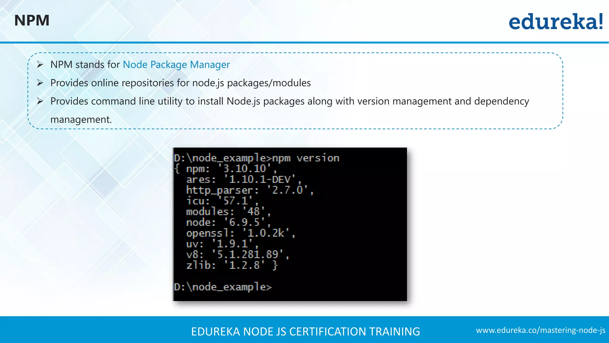Image resolution: width=609 pixels, height=343 pixels.
Task: Click the NPM slide title
Action: point(32,21)
